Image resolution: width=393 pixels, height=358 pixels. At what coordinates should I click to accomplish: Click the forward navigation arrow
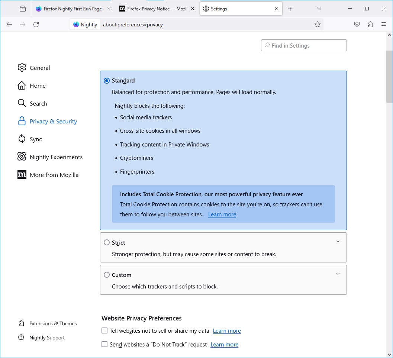[23, 24]
